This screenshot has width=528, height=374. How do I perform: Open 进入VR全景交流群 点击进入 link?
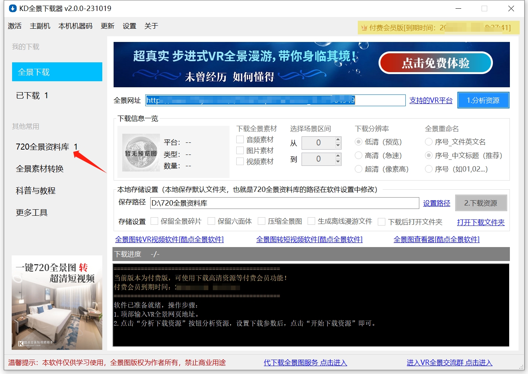coord(449,363)
